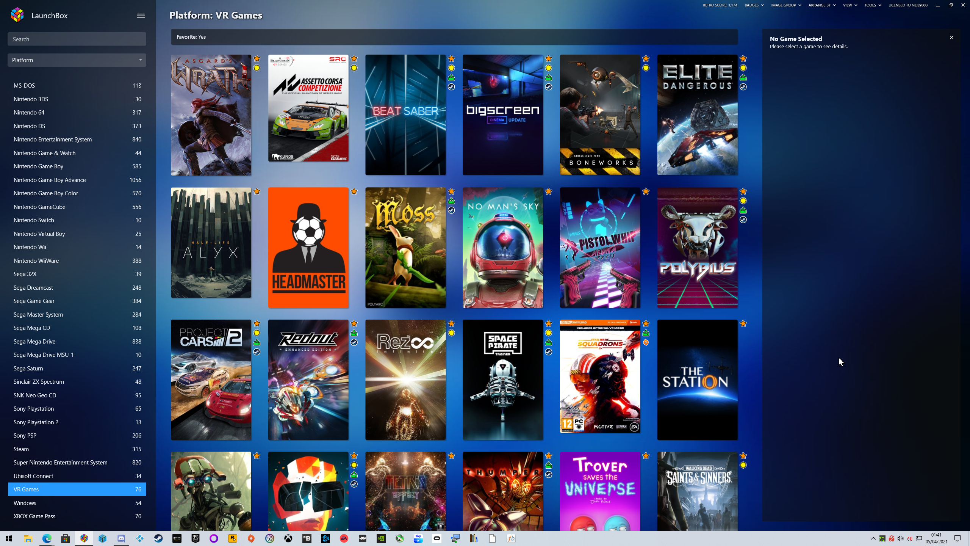This screenshot has width=970, height=546.
Task: Click the green controller badge beside Moss
Action: 451,201
